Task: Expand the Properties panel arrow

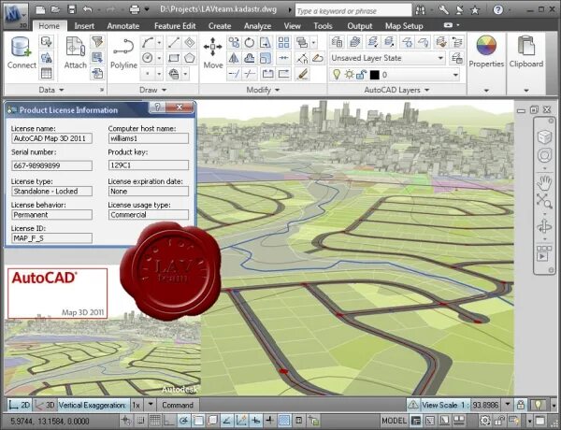Action: 486,91
